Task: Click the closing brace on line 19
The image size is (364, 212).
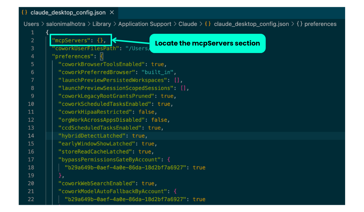Action: tap(60, 175)
